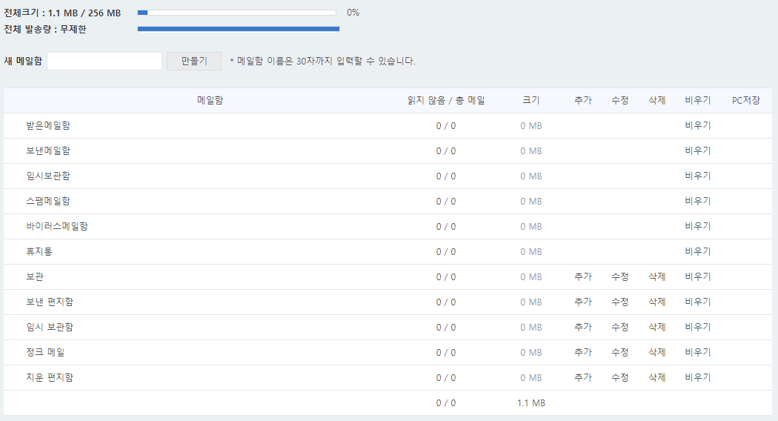Click 비우기 for 보낸메일함

(698, 150)
